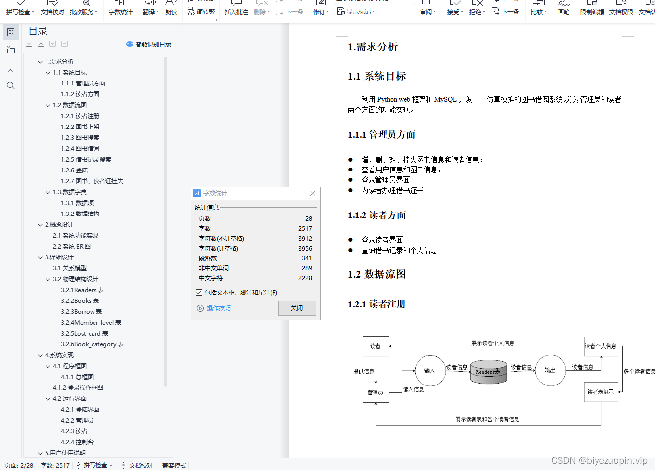Click the 目录 panel vertical scrollbar
Image resolution: width=655 pixels, height=470 pixels.
point(165,221)
